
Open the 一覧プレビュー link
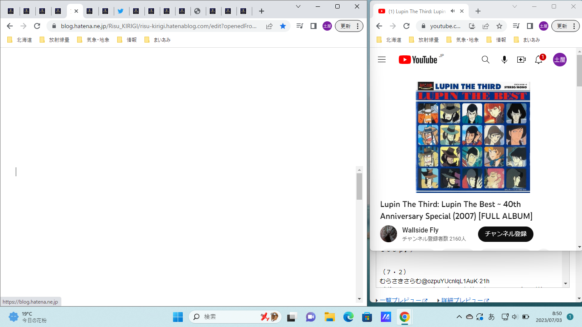tap(403, 301)
